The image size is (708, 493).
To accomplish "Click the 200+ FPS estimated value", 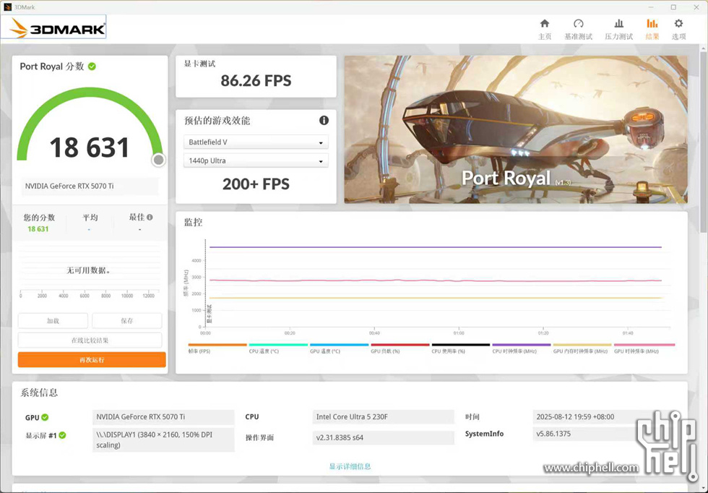I will tap(256, 184).
